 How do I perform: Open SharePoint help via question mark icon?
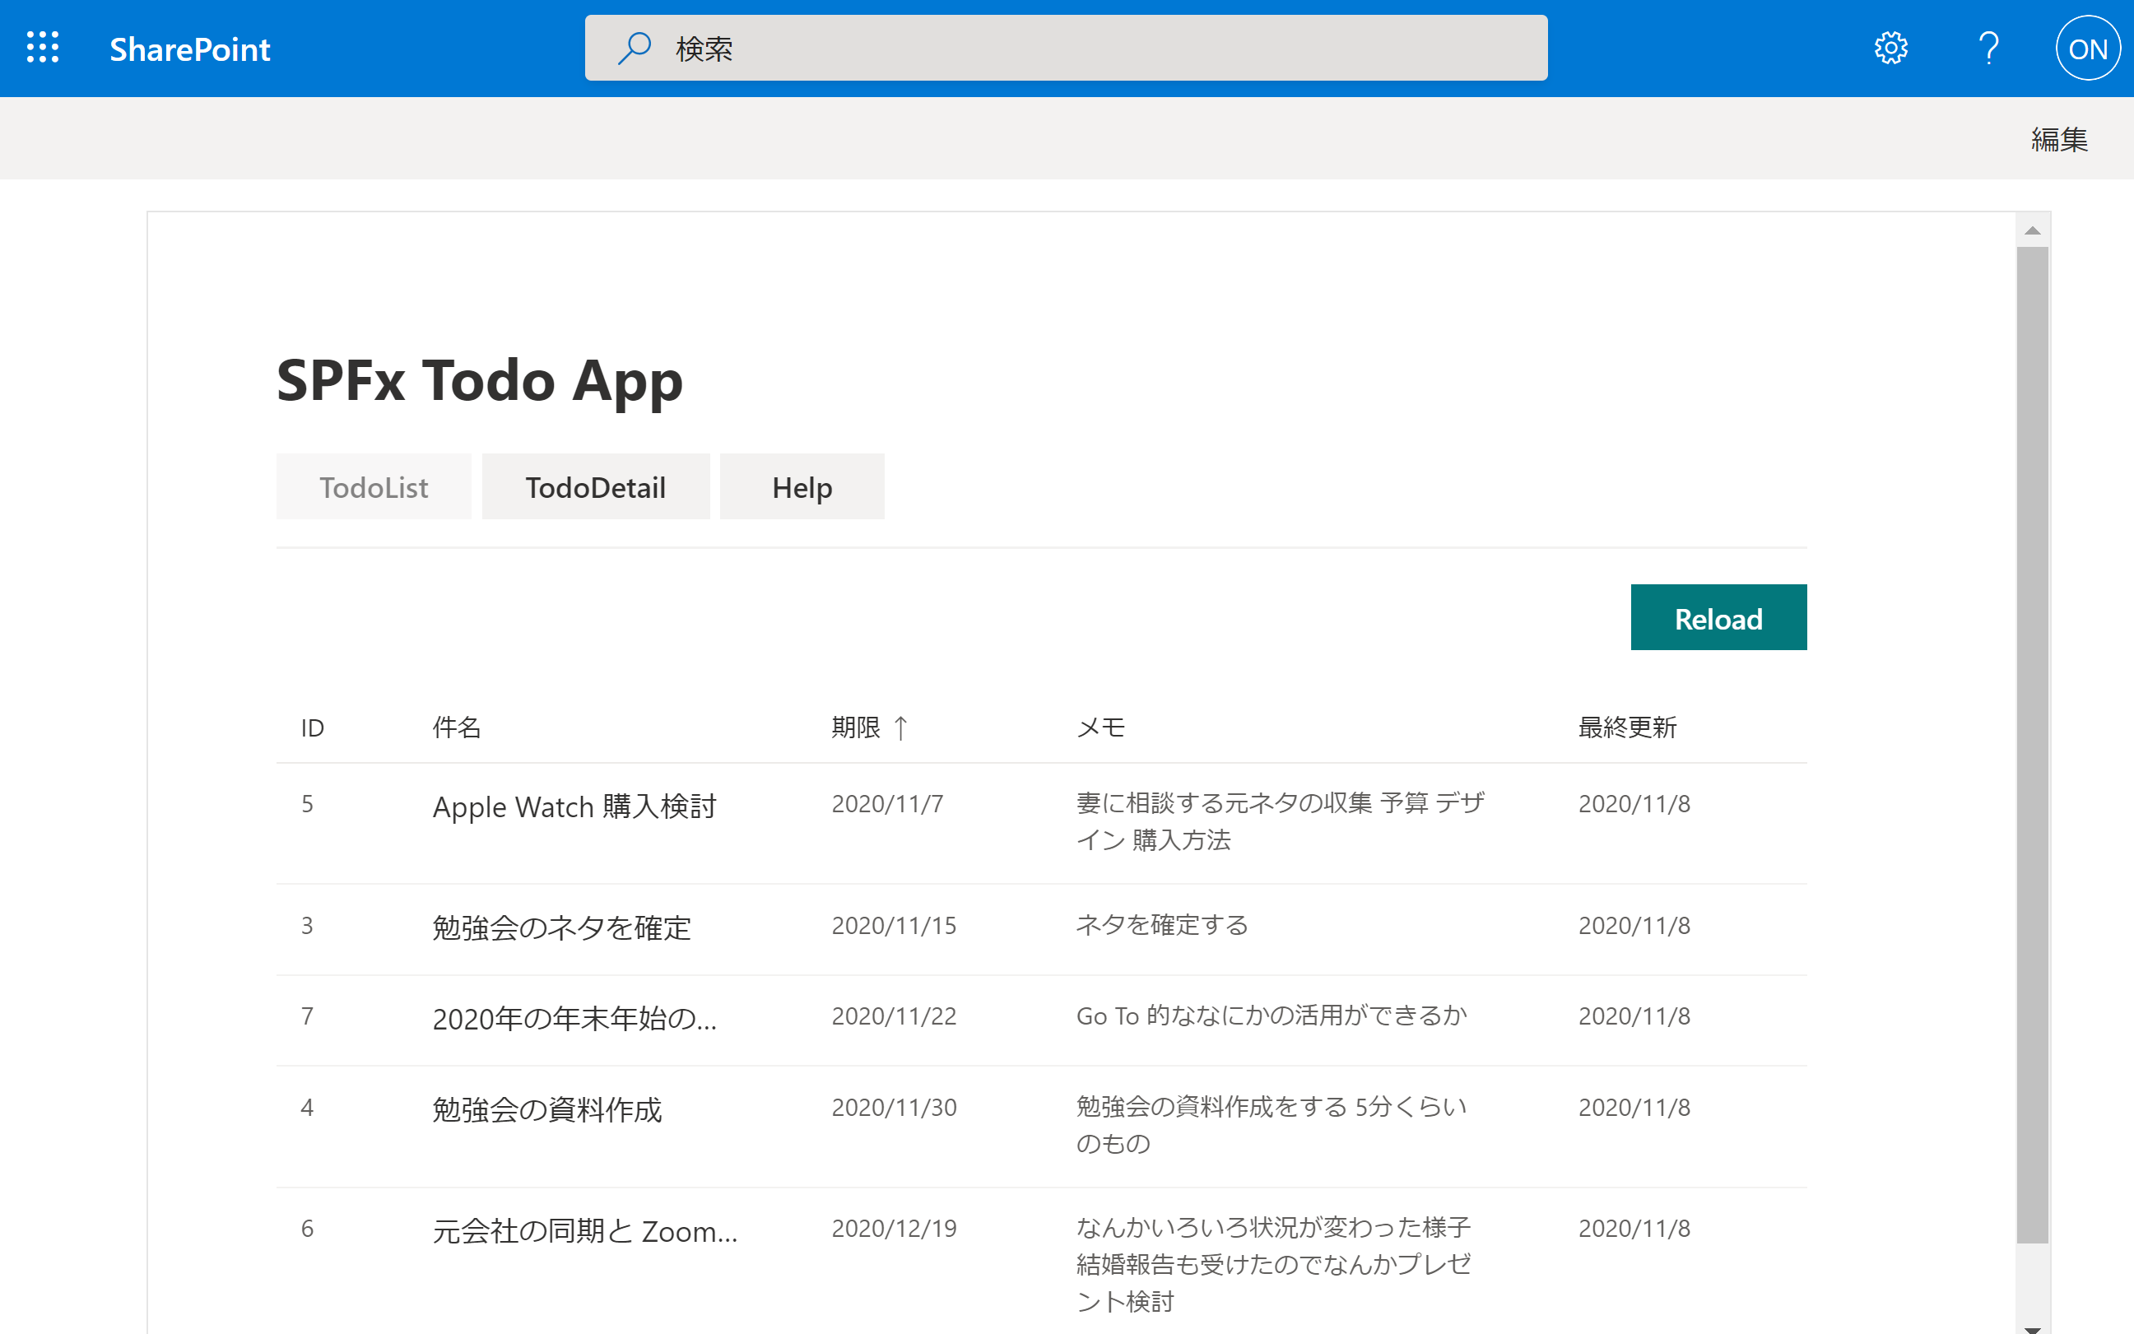pyautogui.click(x=1988, y=48)
